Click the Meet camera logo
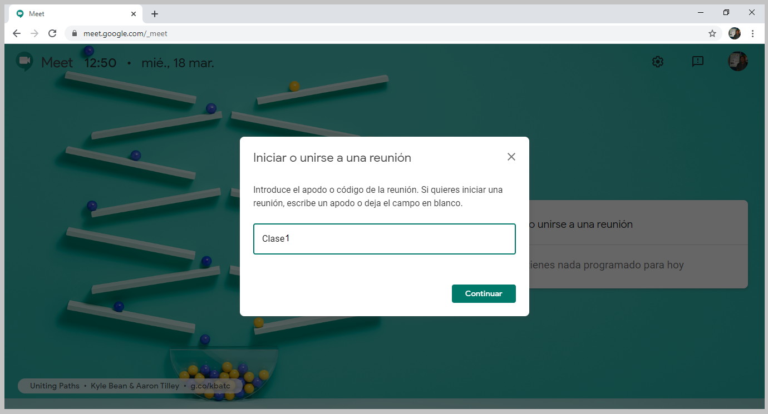The width and height of the screenshot is (768, 414). (x=24, y=62)
